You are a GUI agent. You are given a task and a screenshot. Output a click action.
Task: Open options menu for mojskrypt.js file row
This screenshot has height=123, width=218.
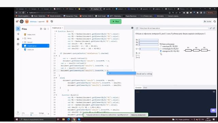tap(48, 46)
